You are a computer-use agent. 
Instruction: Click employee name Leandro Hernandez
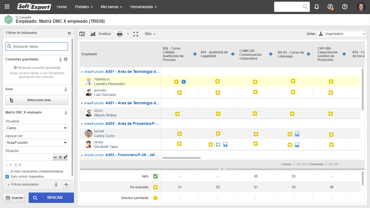click(x=109, y=84)
